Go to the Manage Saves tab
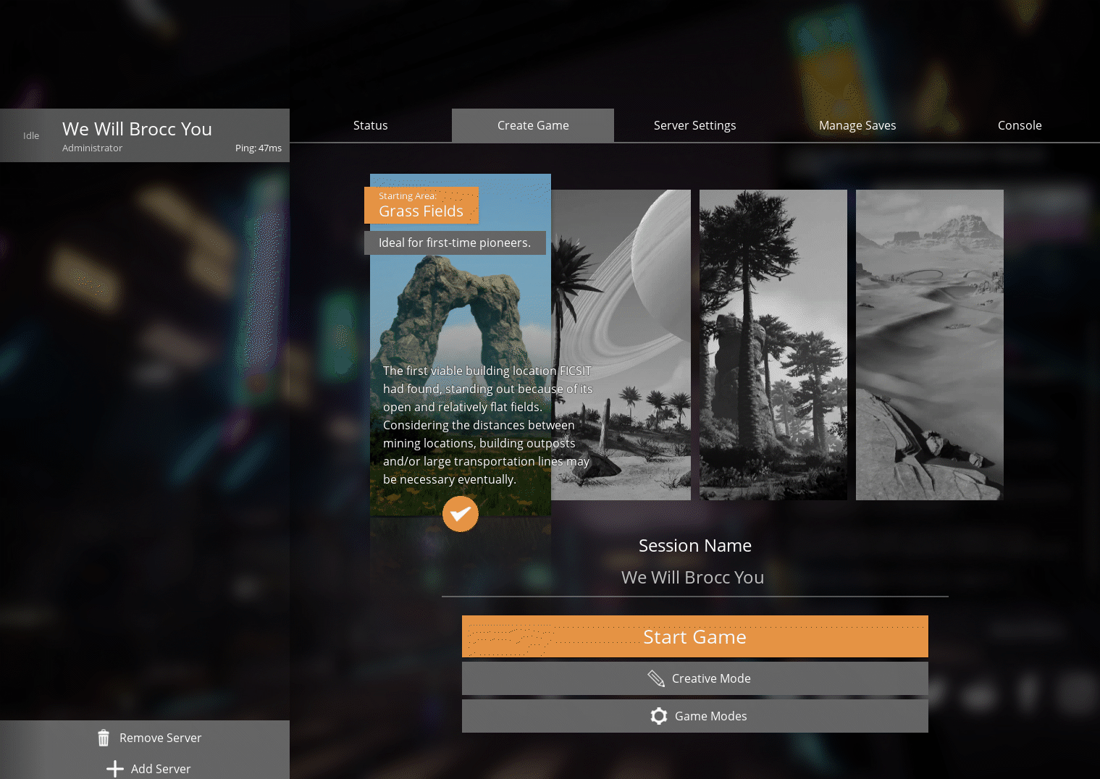This screenshot has width=1100, height=779. 857,125
